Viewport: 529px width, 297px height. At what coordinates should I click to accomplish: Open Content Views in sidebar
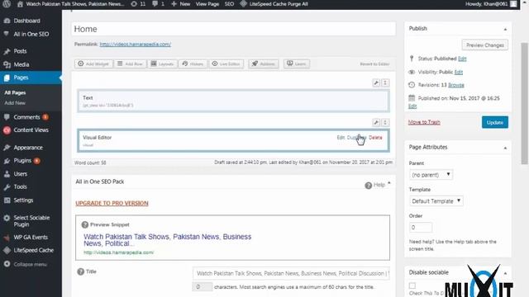[31, 130]
